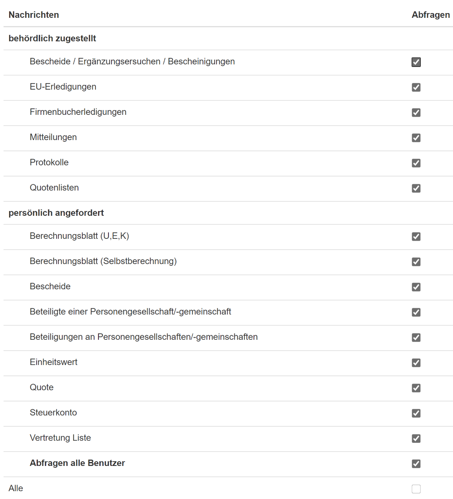Viewport: 453px width, 499px height.
Task: Uncheck the Vertretung Liste checkbox
Action: (416, 439)
